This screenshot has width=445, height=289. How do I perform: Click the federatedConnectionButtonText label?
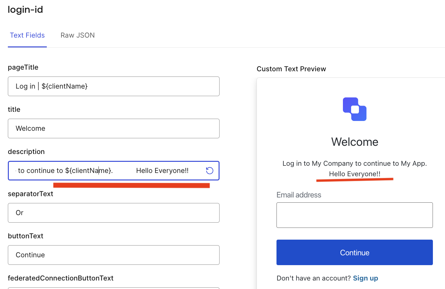[x=61, y=278]
